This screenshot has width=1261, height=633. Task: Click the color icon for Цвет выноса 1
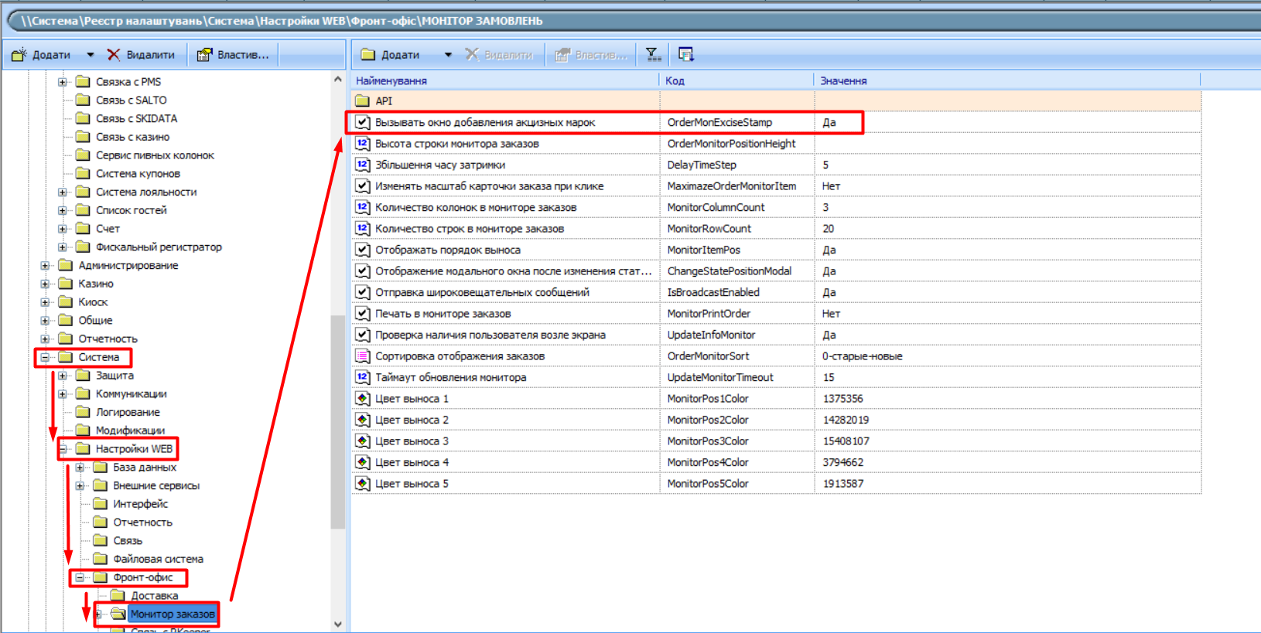click(x=362, y=399)
